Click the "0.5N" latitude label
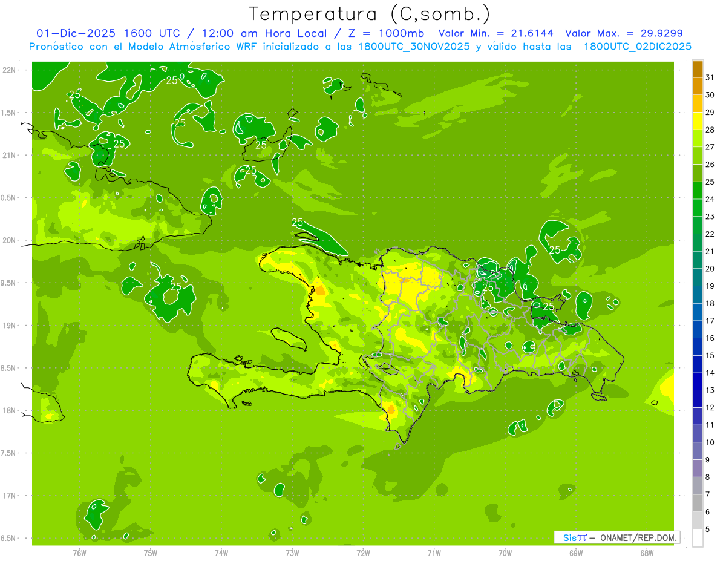 click(x=9, y=198)
